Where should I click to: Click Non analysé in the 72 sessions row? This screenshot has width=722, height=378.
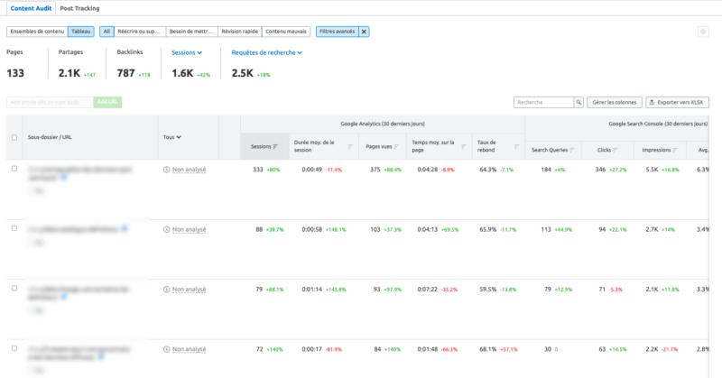click(190, 349)
